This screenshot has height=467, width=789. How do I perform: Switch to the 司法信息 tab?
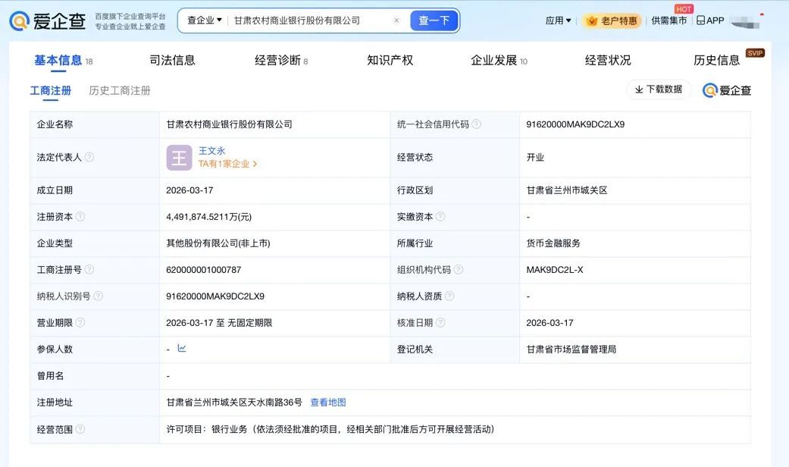pos(172,61)
